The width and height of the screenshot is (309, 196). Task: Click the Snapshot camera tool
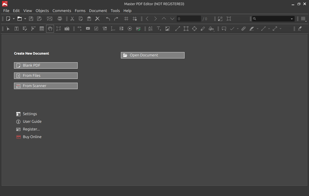(67, 29)
